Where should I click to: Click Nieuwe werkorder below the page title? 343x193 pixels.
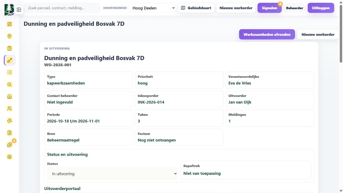[x=318, y=34]
